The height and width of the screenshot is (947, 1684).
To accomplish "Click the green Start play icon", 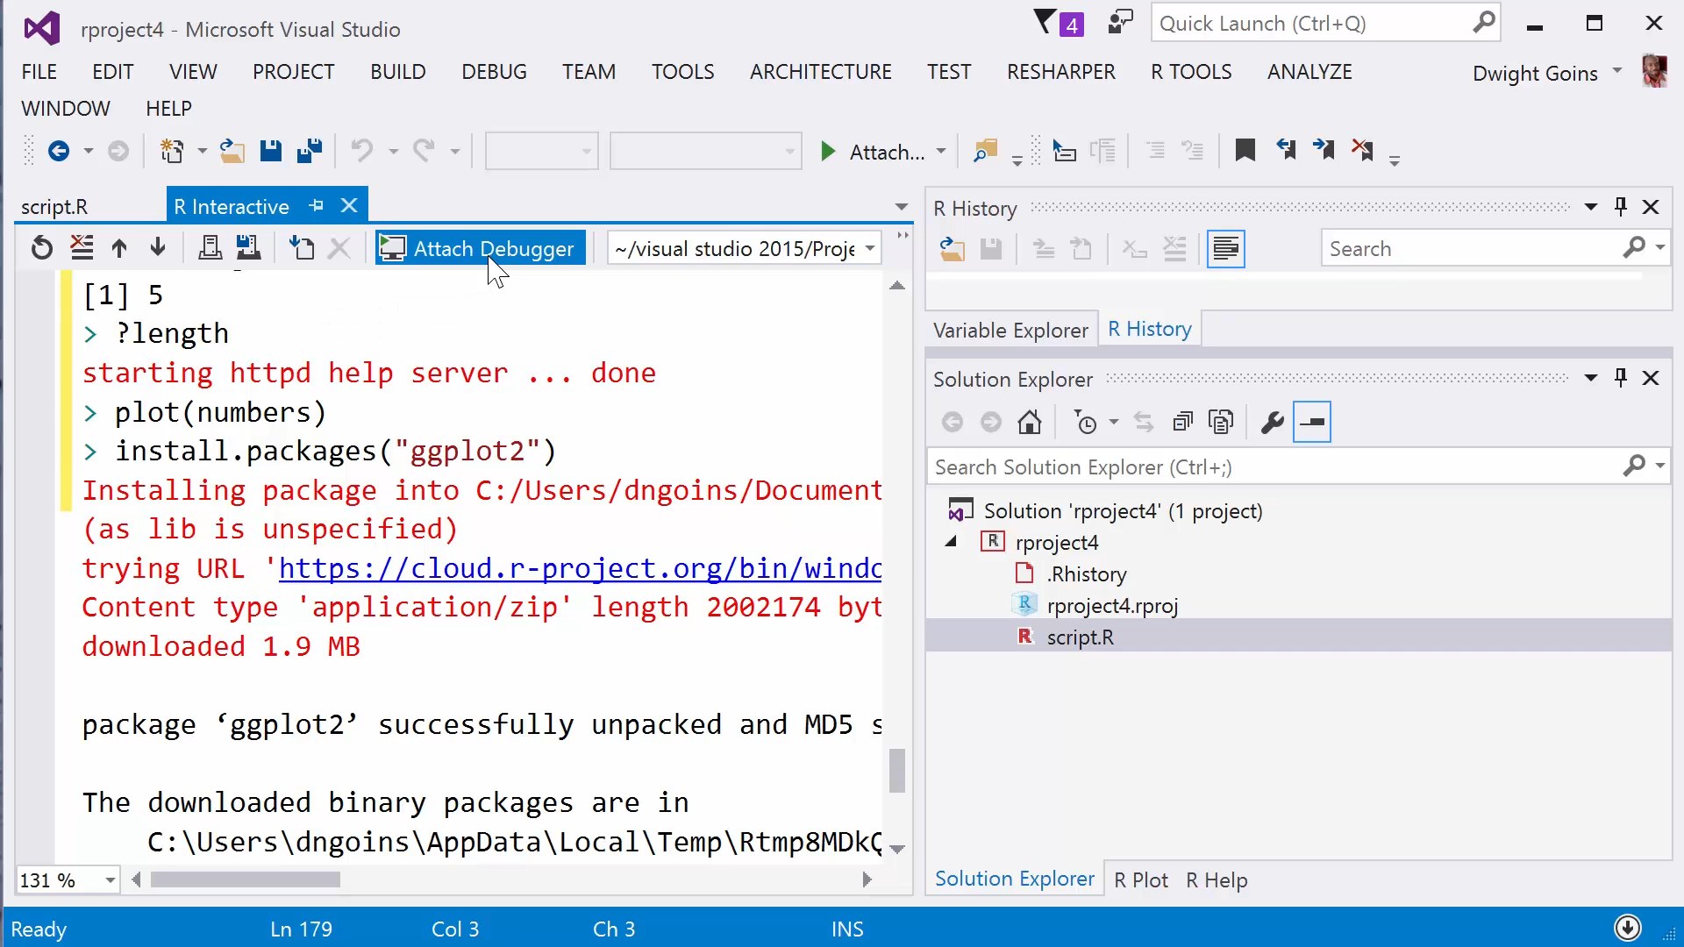I will click(827, 152).
